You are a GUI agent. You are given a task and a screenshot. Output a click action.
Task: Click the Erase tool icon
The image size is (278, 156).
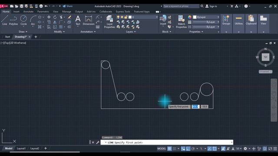(x=69, y=17)
